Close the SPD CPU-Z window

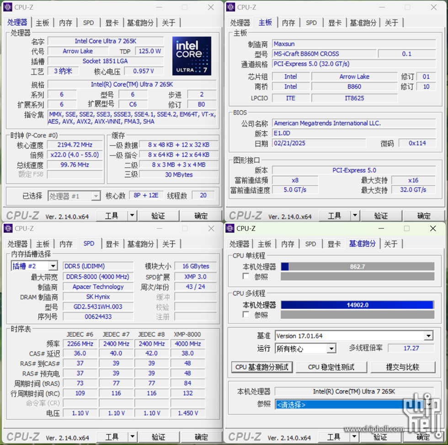[x=211, y=228]
